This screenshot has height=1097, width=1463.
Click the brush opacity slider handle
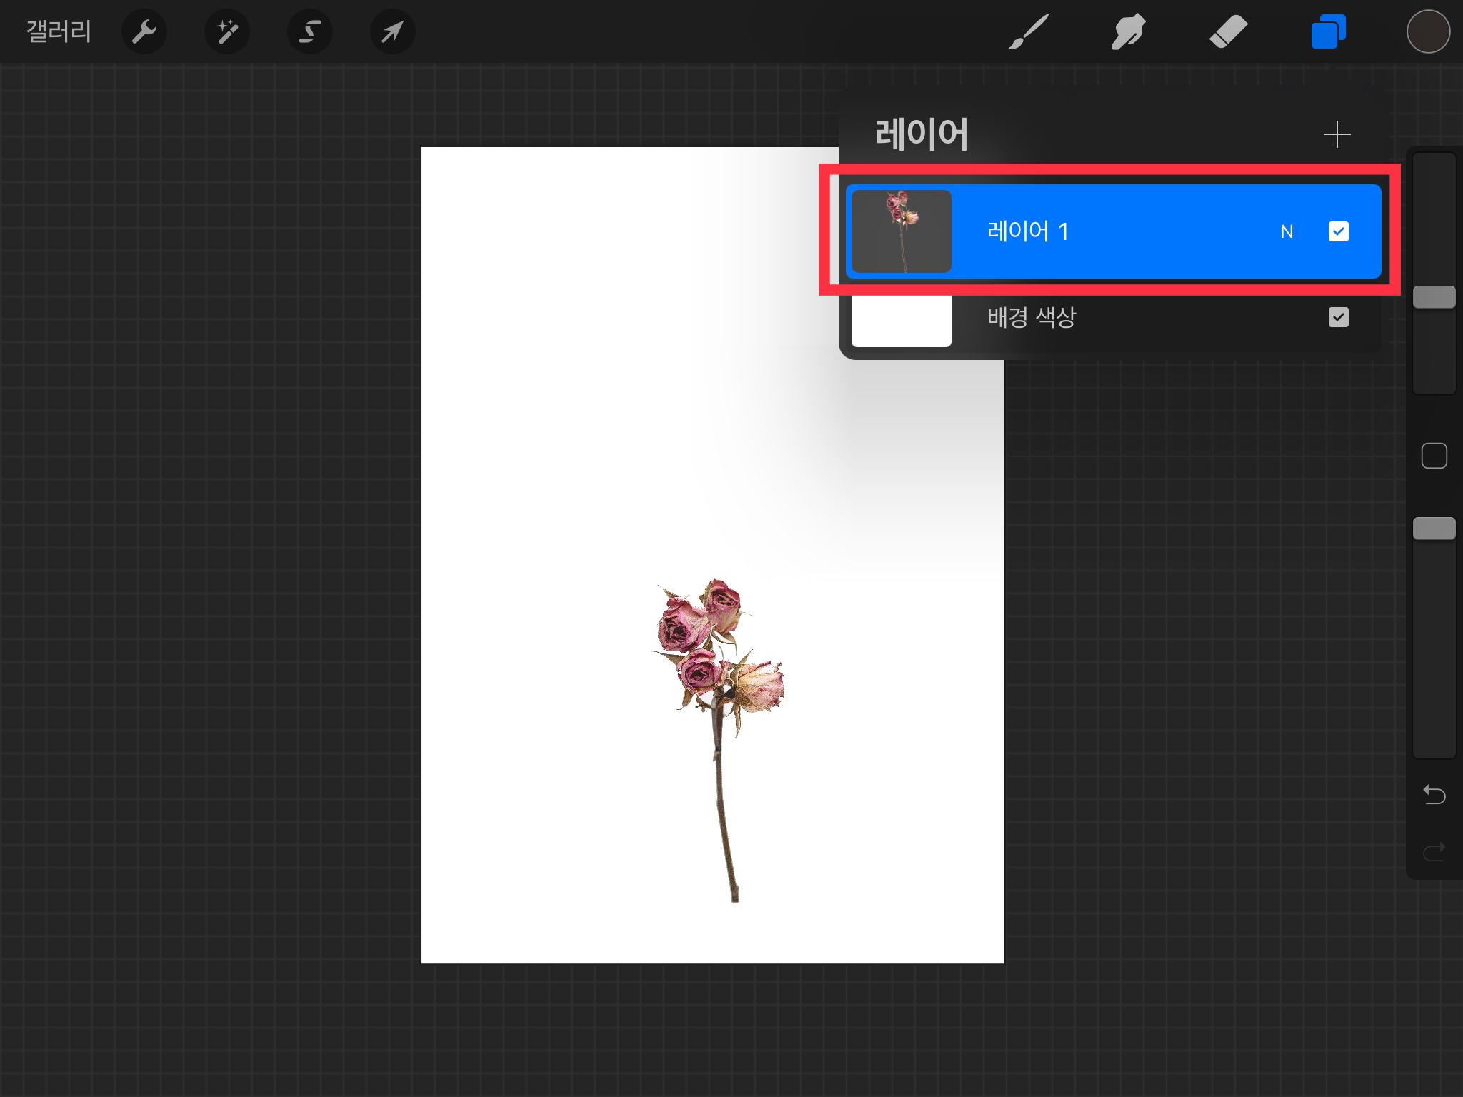pyautogui.click(x=1434, y=529)
